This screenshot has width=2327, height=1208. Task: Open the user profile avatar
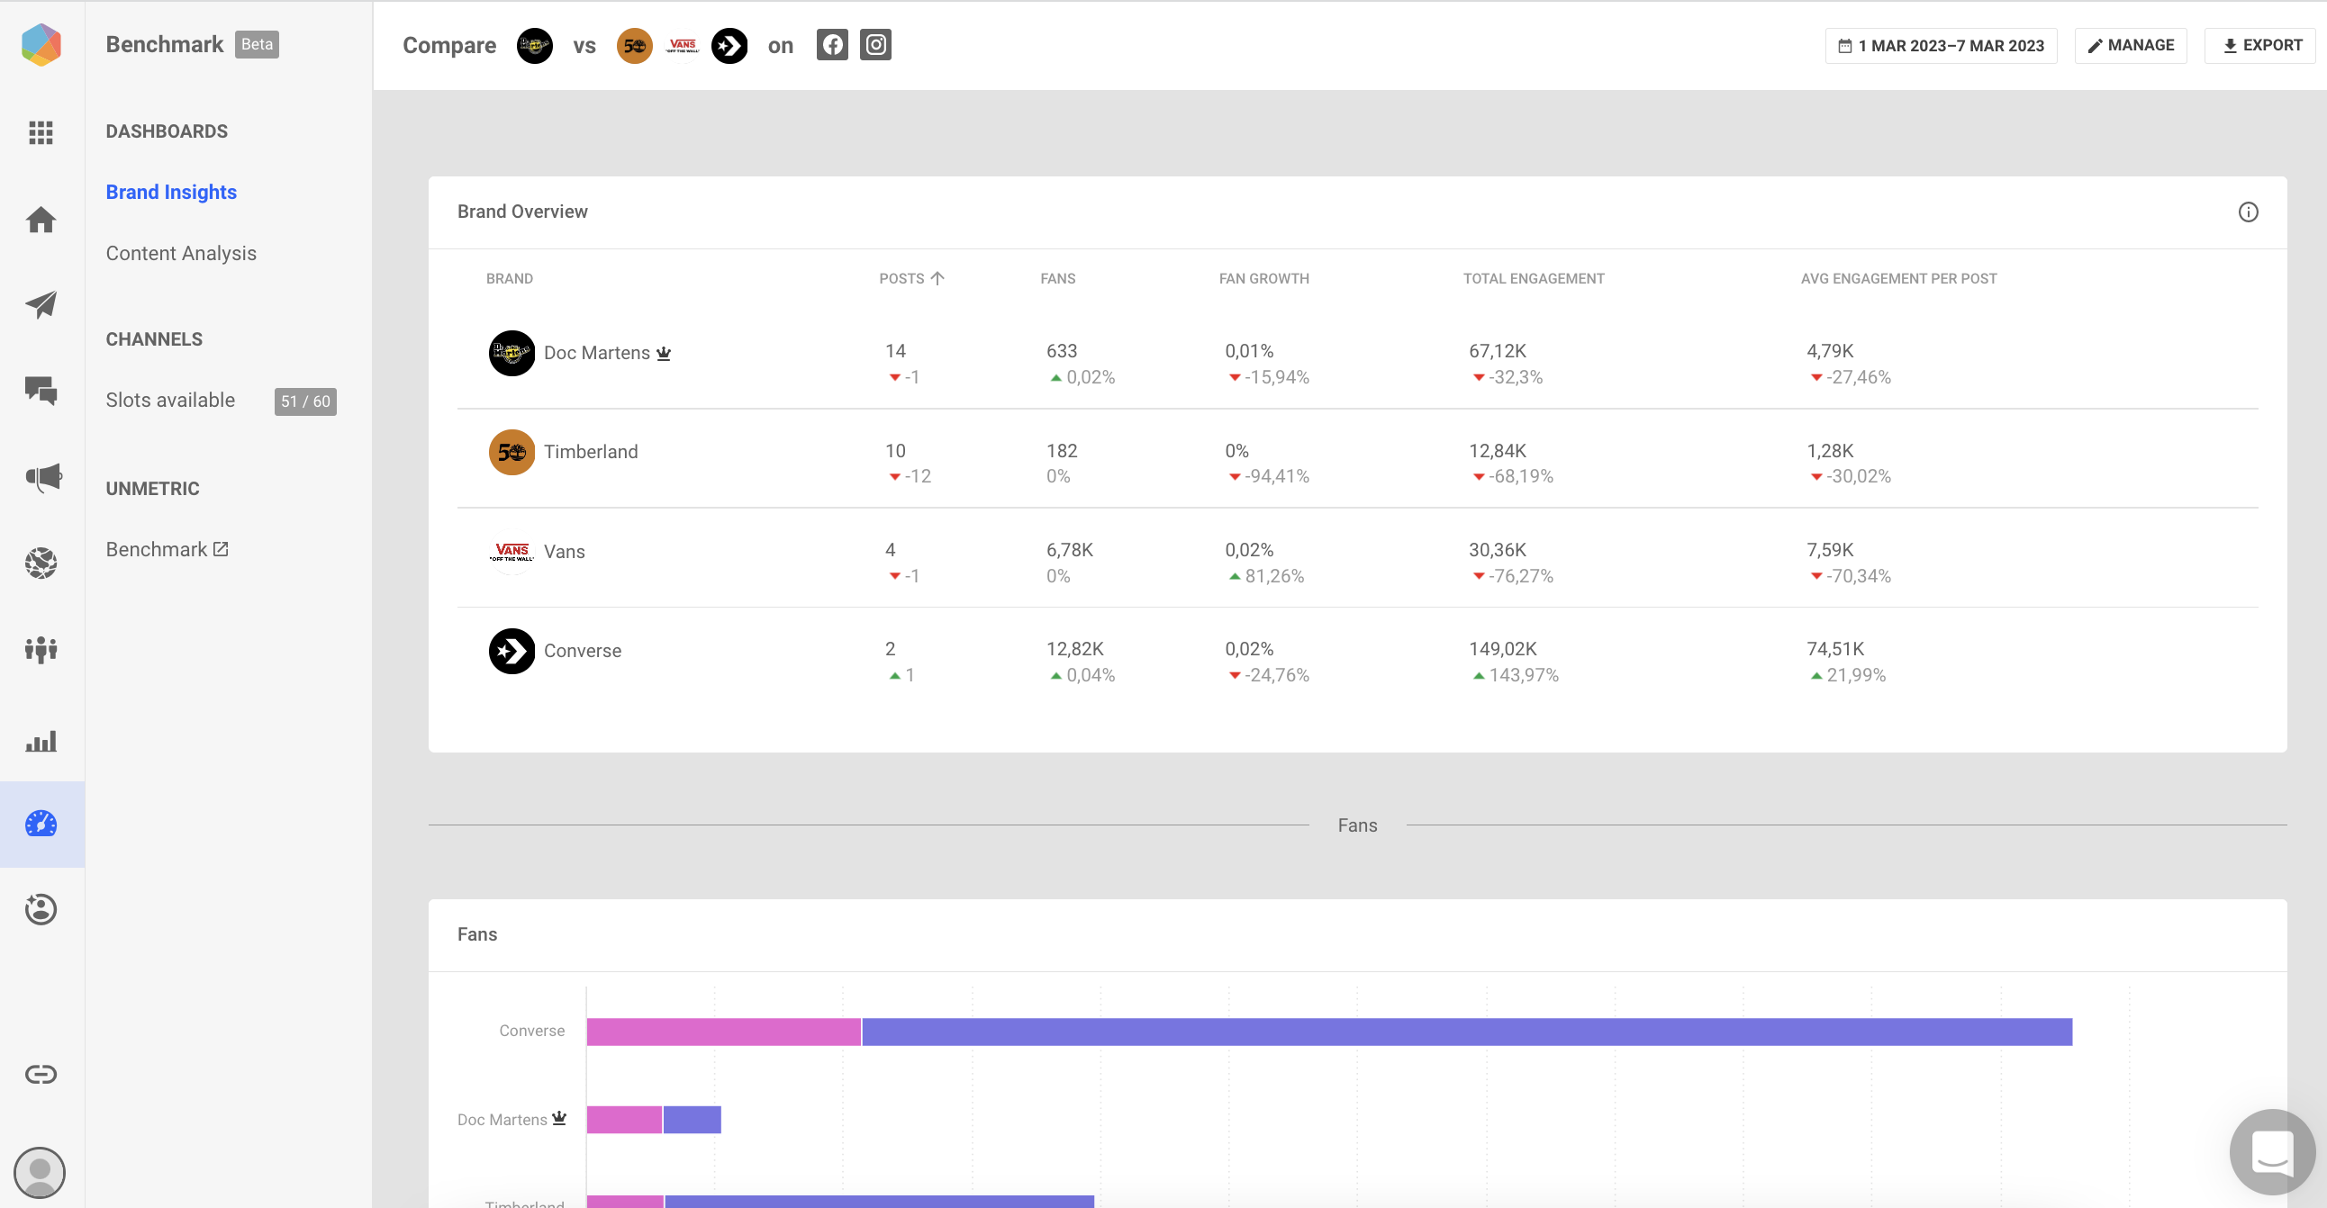tap(40, 1173)
